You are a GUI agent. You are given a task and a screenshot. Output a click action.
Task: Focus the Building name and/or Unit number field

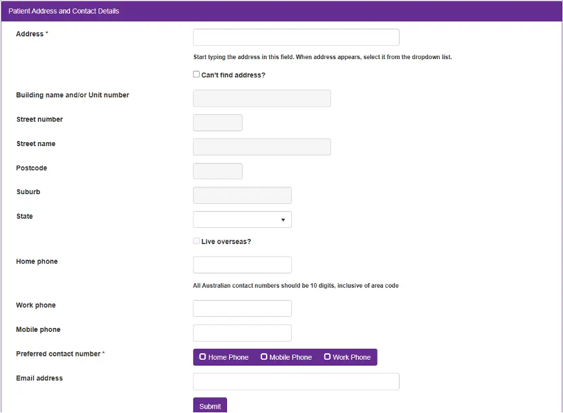[x=261, y=98]
